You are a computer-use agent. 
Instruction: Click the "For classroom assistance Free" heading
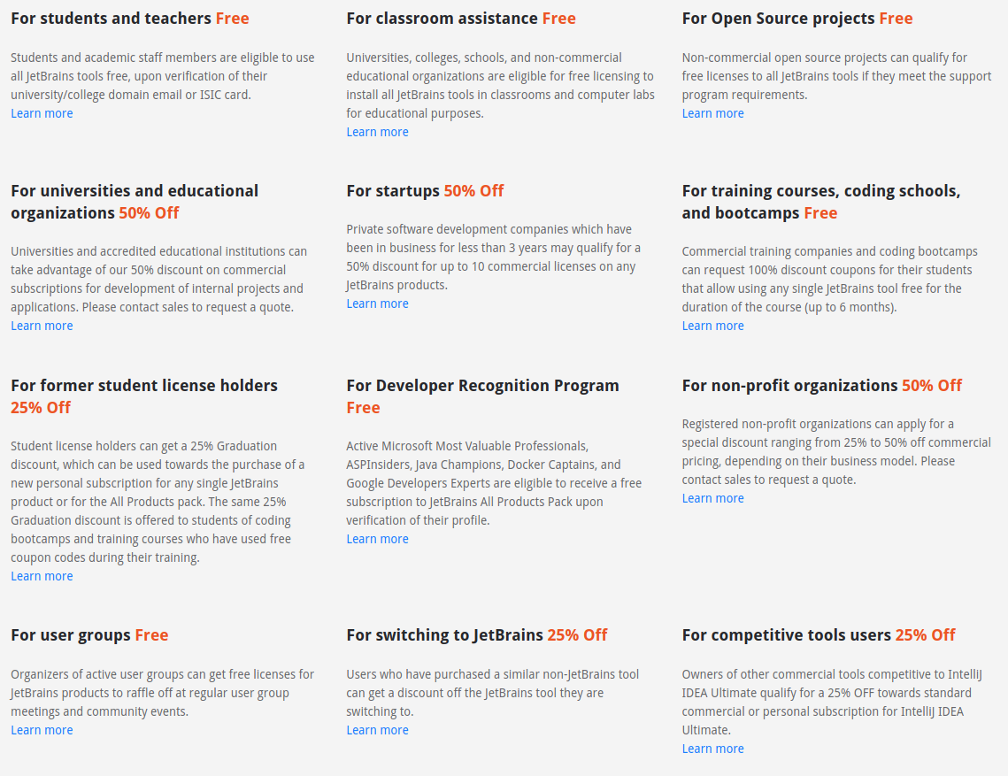coord(460,19)
